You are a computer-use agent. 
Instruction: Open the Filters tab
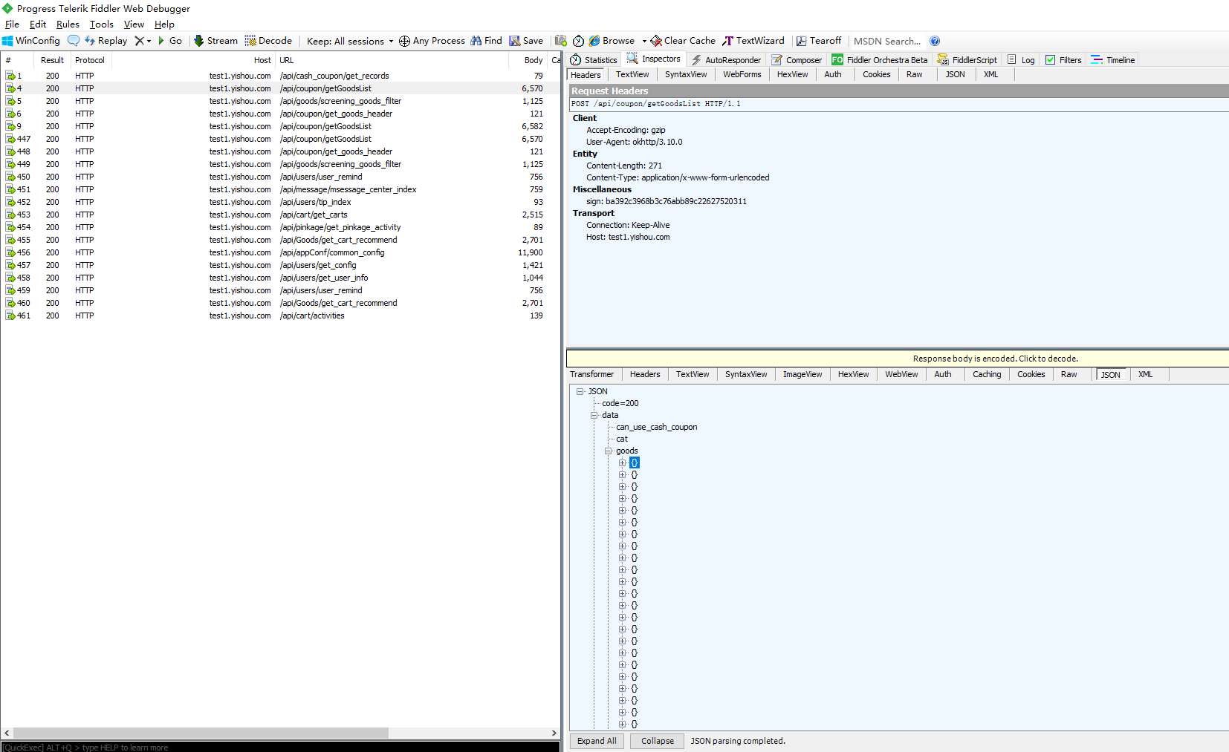tap(1063, 60)
